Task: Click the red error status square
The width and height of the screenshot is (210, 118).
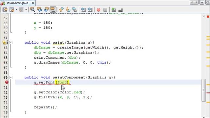Action: (208, 17)
